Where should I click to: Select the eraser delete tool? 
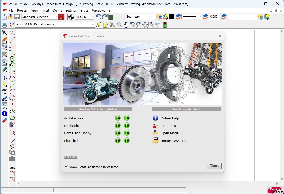point(4,121)
